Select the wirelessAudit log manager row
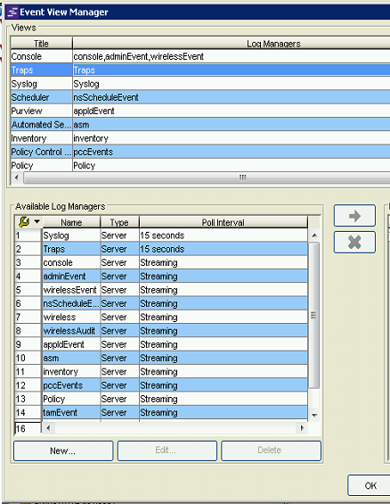The image size is (390, 504). tap(161, 331)
